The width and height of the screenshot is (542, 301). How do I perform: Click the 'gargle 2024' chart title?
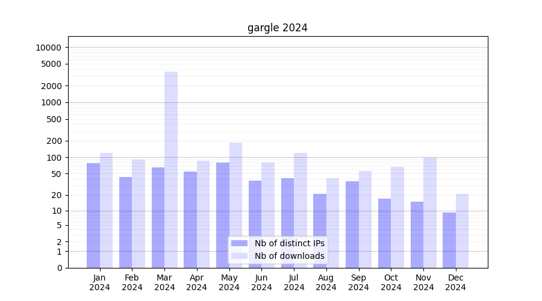278,28
